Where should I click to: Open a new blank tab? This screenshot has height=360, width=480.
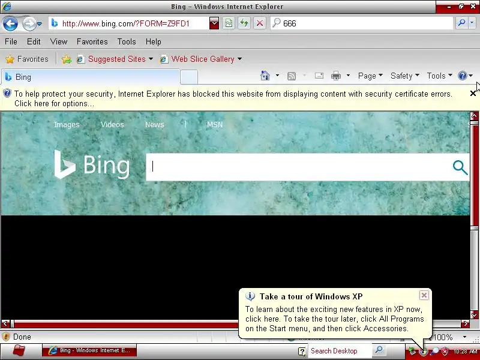pos(189,77)
